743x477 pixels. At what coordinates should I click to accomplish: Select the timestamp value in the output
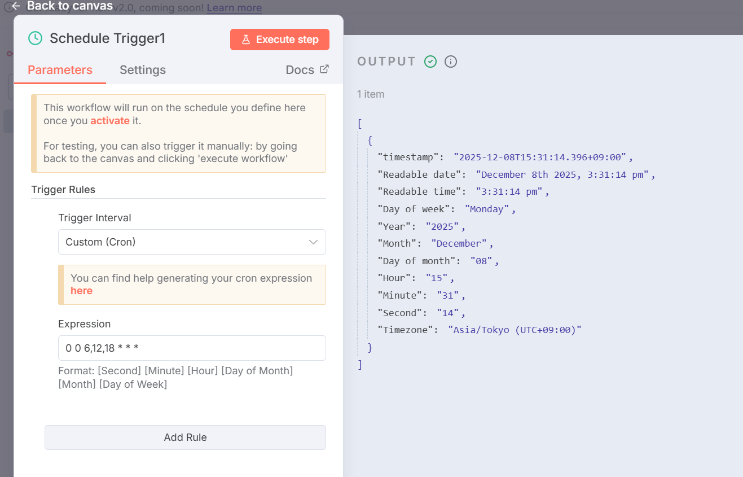[x=540, y=157]
